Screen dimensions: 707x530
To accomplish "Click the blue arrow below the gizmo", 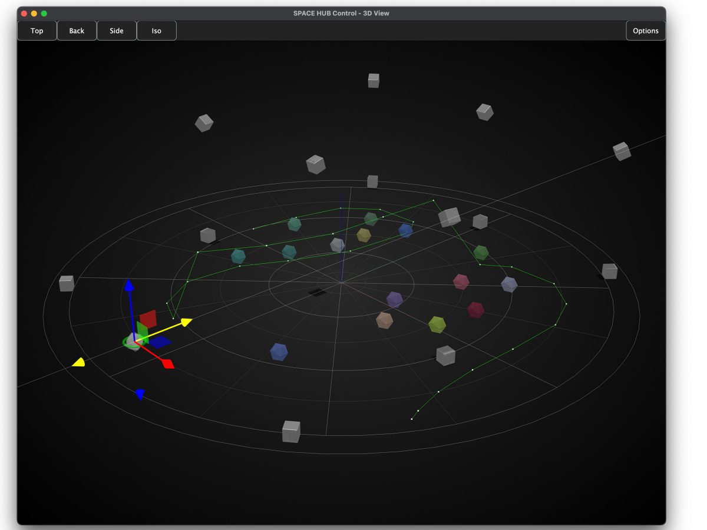I will 140,393.
